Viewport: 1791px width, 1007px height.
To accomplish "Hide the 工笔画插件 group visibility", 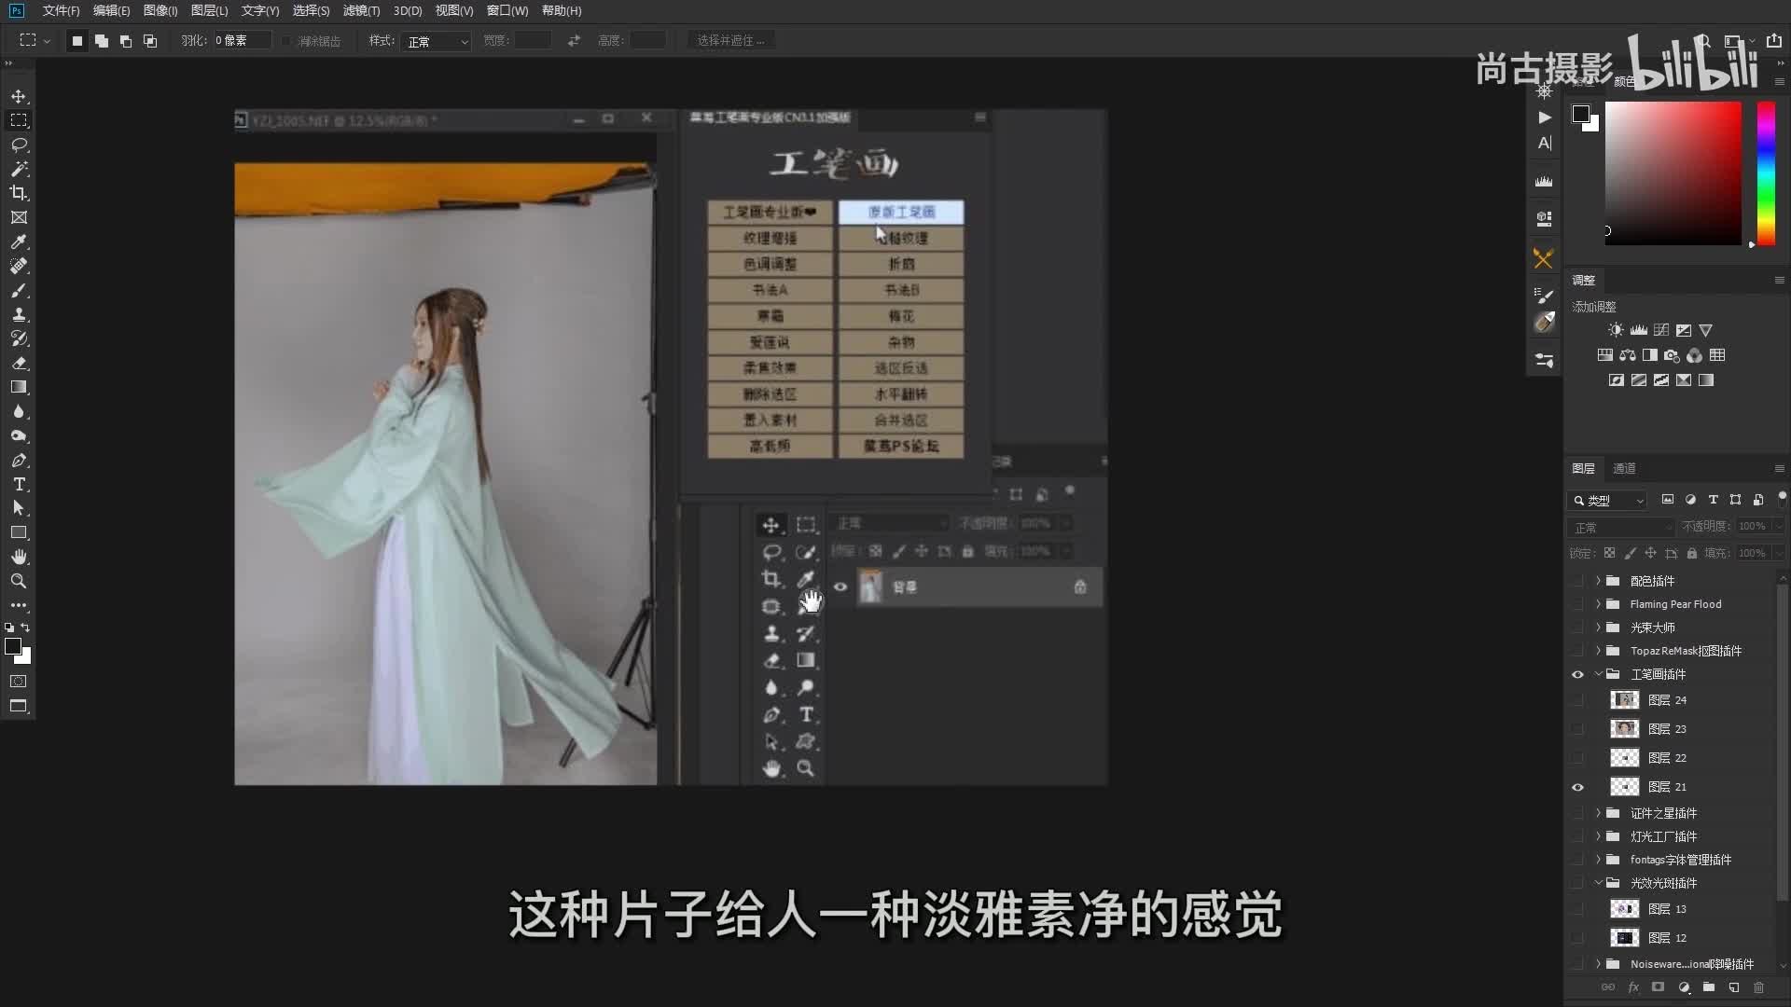I will click(1577, 674).
